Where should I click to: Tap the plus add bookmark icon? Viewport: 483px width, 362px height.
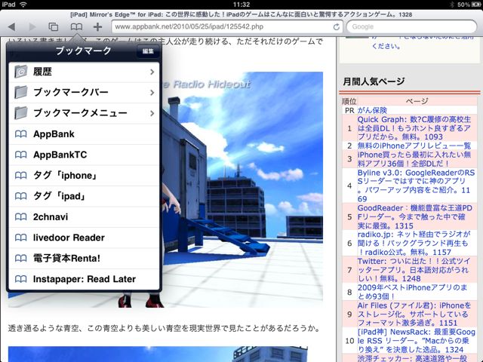click(x=97, y=27)
